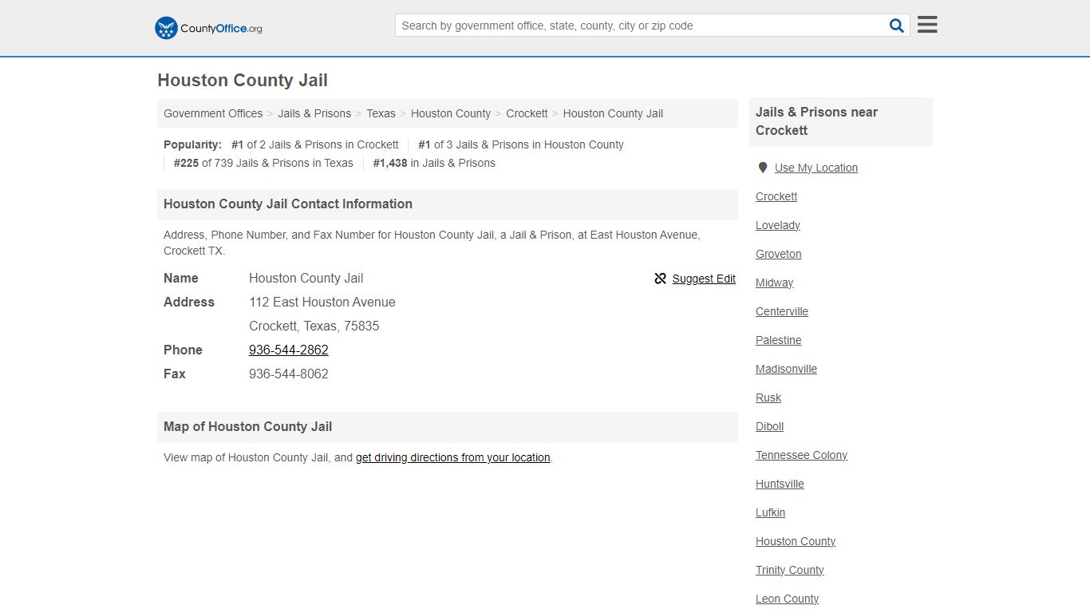Select Use My Location
Image resolution: width=1090 pixels, height=613 pixels.
coord(816,168)
